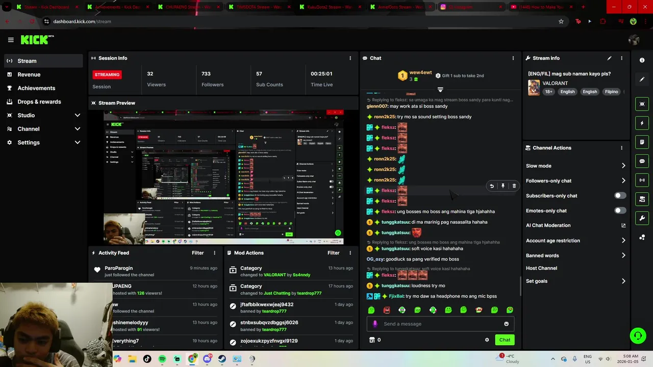This screenshot has height=367, width=653.
Task: Click the VALORANT category thumbnail
Action: point(534,87)
